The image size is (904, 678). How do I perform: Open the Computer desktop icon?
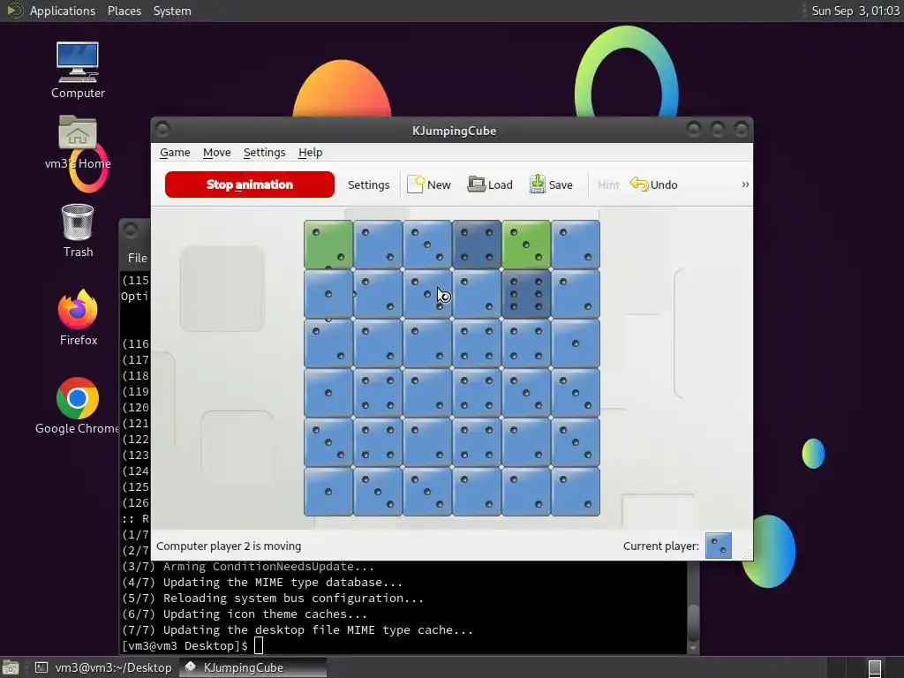[78, 71]
